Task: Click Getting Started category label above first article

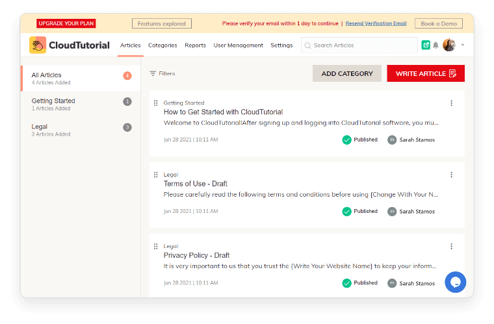Action: (184, 103)
